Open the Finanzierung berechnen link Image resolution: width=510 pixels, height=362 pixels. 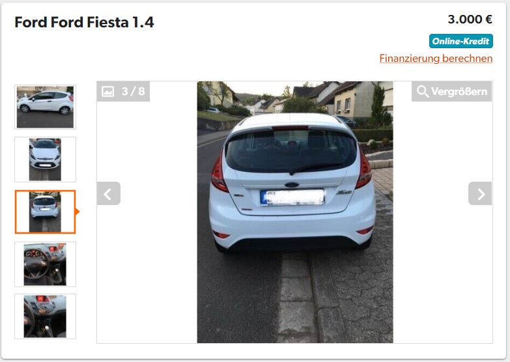(436, 59)
